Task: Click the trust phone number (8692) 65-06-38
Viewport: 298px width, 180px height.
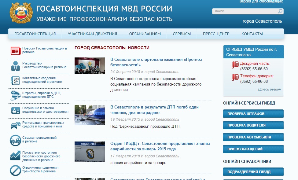Action: tap(254, 81)
